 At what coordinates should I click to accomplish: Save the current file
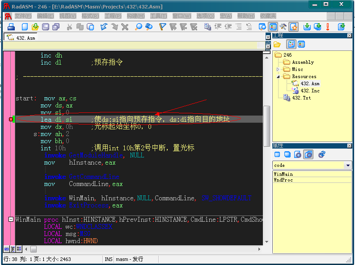[46, 27]
